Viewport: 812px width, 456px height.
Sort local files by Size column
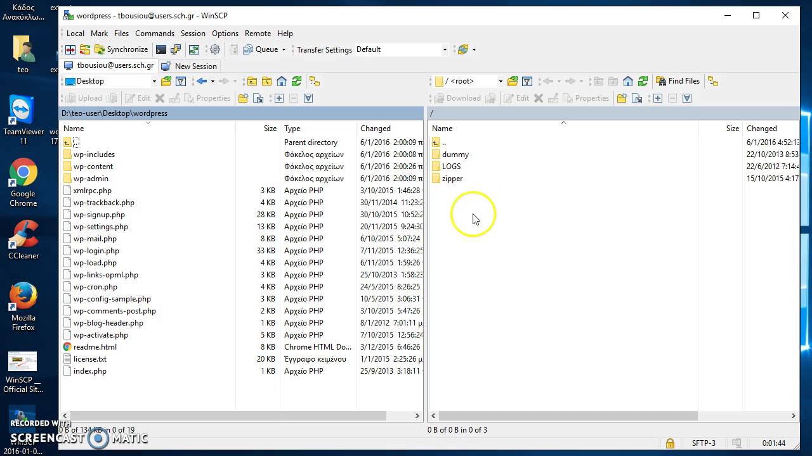click(x=258, y=128)
